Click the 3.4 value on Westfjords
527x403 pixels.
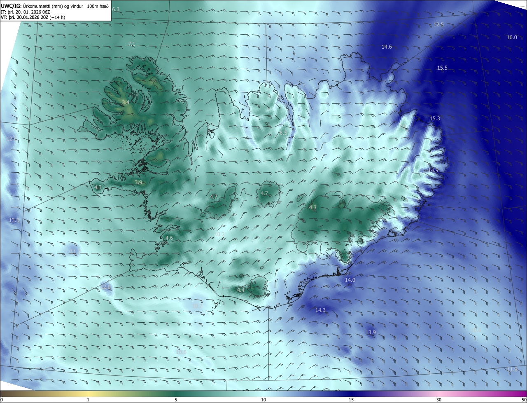pos(126,102)
